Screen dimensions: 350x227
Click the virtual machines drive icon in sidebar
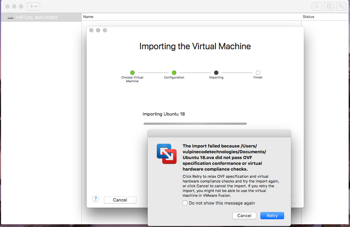tap(11, 18)
